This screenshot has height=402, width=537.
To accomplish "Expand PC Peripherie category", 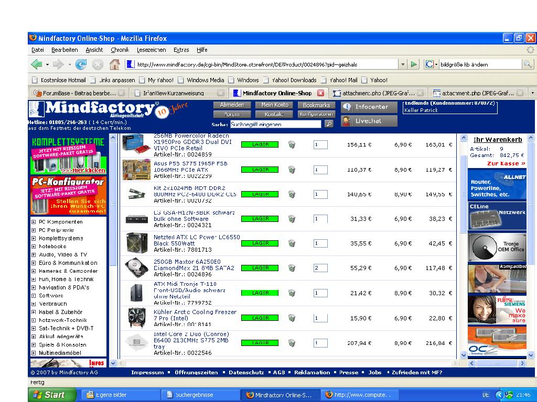I will point(34,230).
